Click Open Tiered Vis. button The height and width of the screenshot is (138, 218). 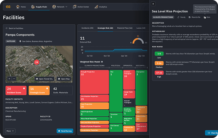tap(44, 79)
